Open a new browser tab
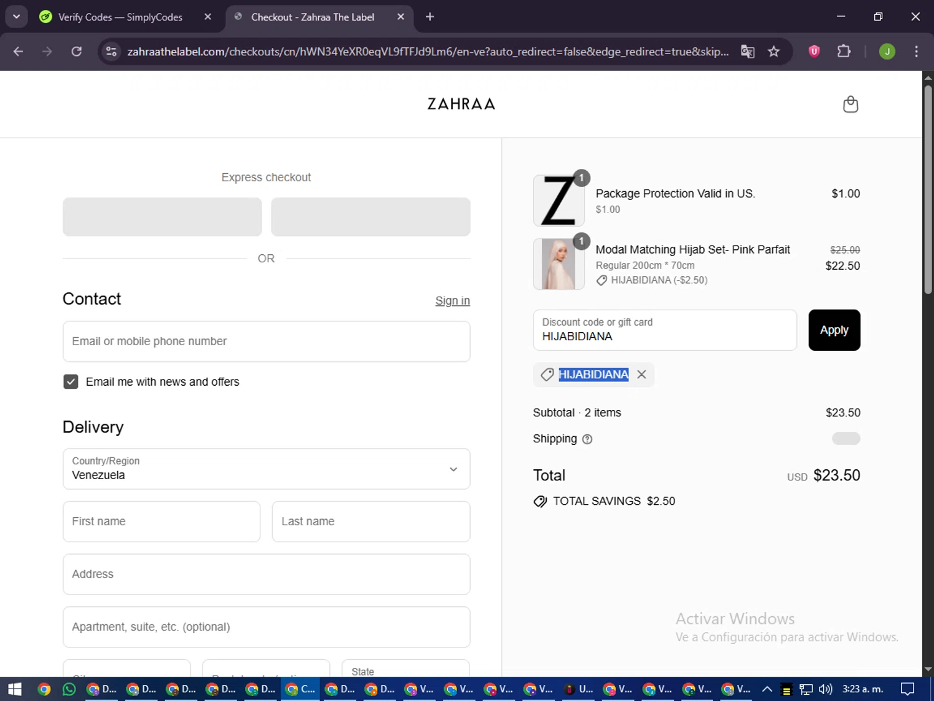 click(430, 17)
